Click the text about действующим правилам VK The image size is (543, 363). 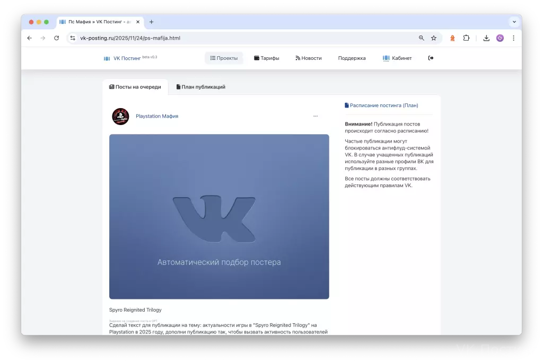click(388, 182)
